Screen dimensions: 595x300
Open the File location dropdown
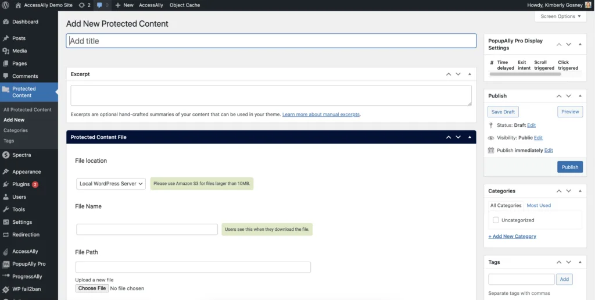pos(111,183)
